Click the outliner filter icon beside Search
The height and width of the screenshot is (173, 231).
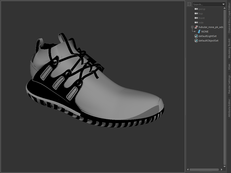[189, 4]
